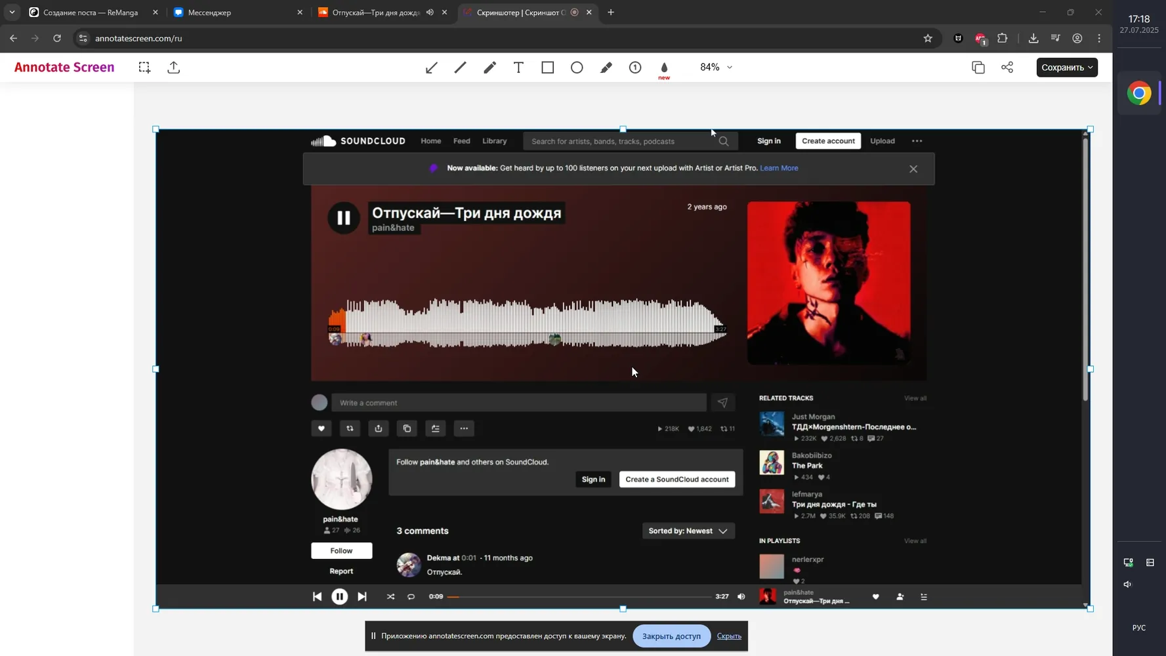Activate the new blur drop tool
Viewport: 1166px width, 656px height.
(664, 68)
